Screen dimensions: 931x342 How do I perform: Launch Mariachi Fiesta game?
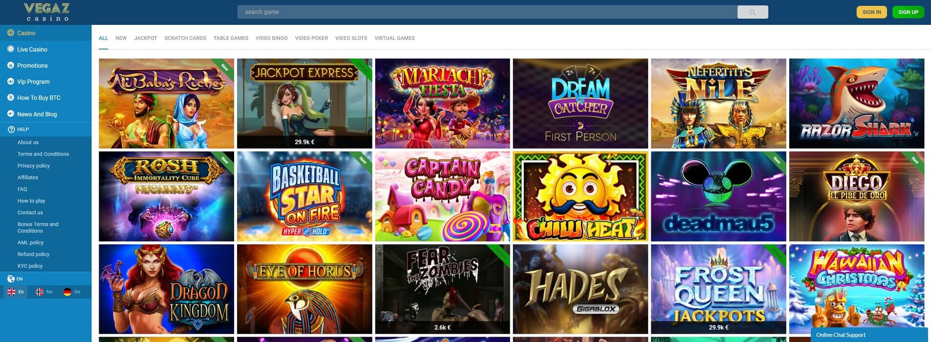[x=442, y=103]
